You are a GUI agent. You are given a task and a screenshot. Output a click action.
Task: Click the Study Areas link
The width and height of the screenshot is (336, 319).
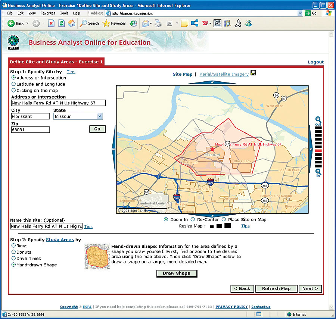(x=60, y=240)
